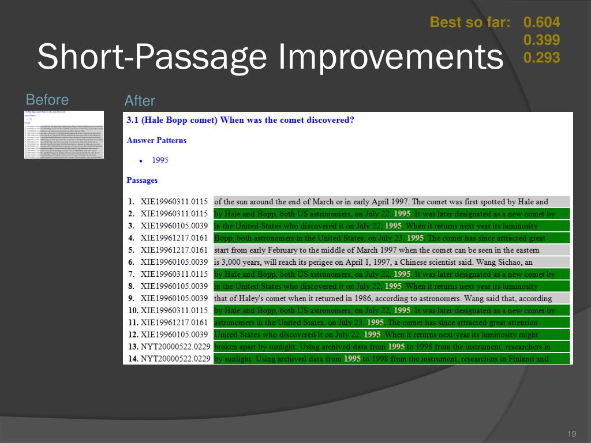Screen dimensions: 591x443
Task: Click document ID in passage row 10
Action: click(174, 310)
